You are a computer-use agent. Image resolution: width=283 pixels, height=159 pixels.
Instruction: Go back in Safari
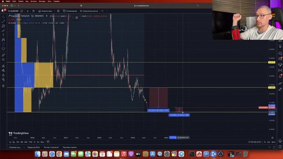pyautogui.click(x=19, y=6)
